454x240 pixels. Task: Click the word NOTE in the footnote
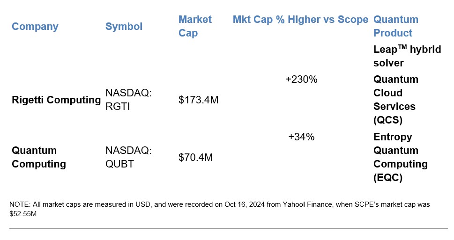click(x=19, y=205)
